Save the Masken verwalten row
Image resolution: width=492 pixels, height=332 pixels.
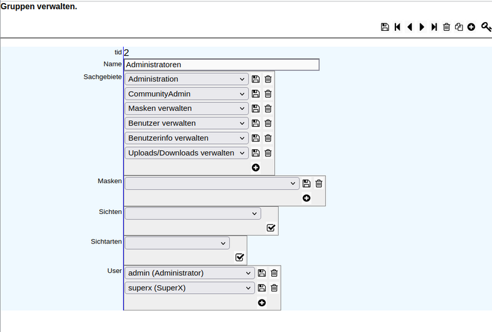pyautogui.click(x=256, y=109)
